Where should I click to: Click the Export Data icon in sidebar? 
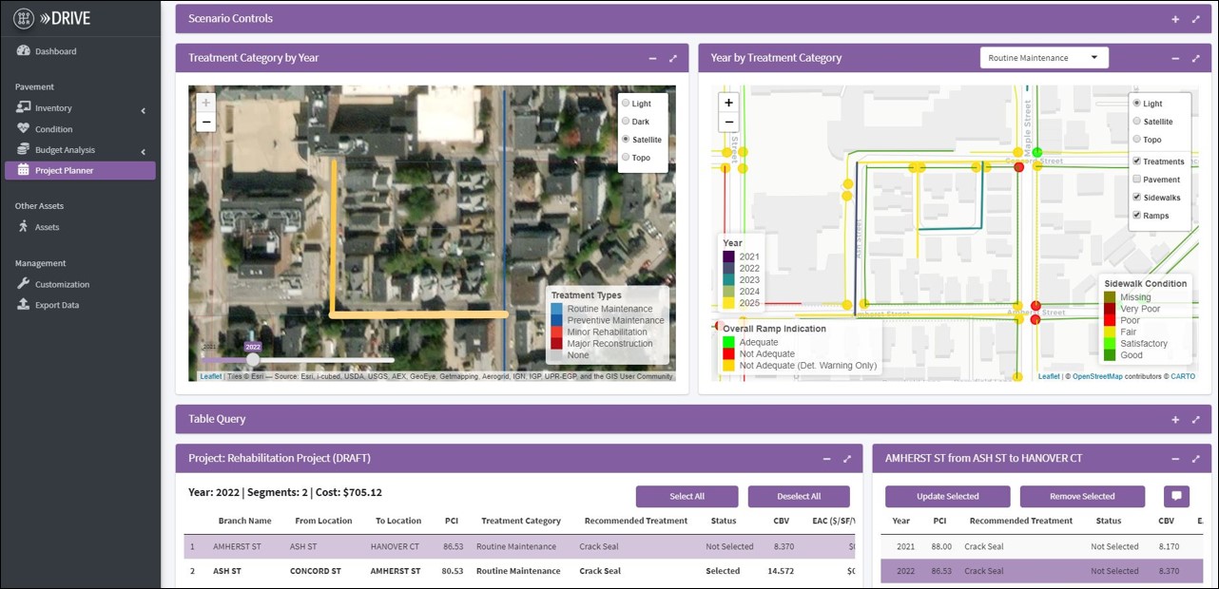(x=24, y=305)
